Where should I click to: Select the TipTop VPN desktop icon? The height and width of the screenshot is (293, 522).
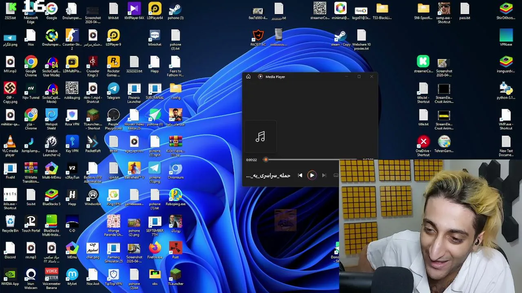point(113,277)
